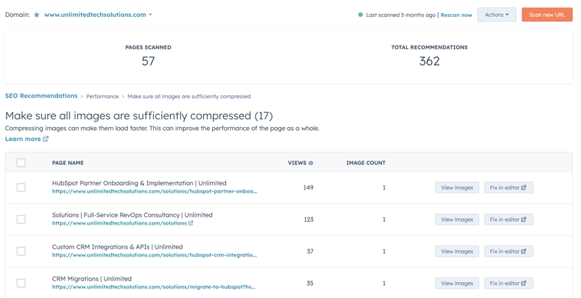The height and width of the screenshot is (298, 581).
Task: Click the Total Recommendations value 362
Action: (x=429, y=61)
